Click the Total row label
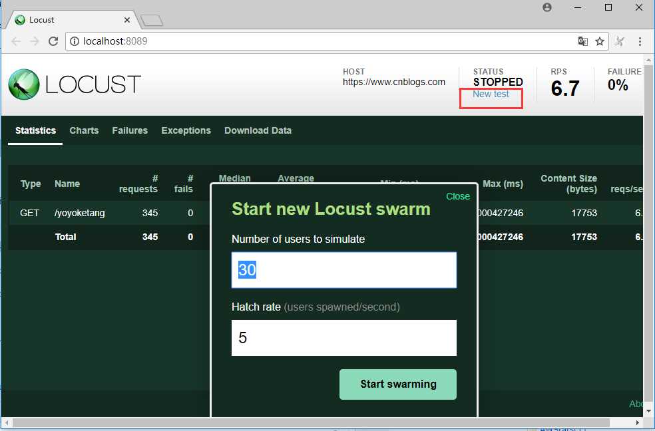Viewport: 655px width, 431px height. (66, 237)
